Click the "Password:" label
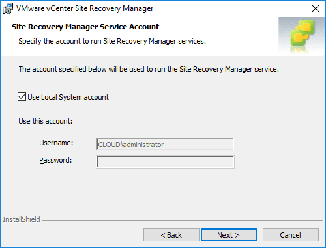 (x=55, y=160)
